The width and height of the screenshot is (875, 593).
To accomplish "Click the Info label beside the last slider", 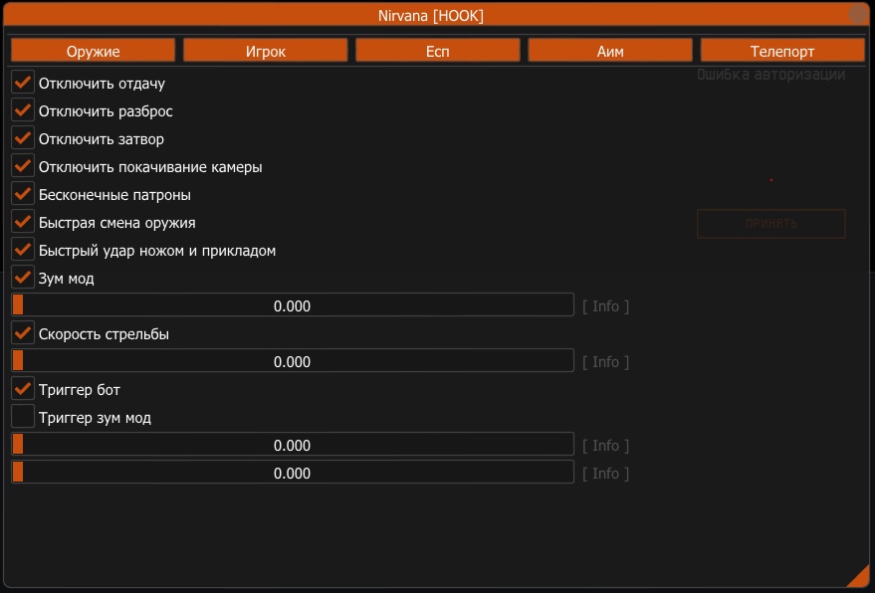I will click(x=605, y=474).
